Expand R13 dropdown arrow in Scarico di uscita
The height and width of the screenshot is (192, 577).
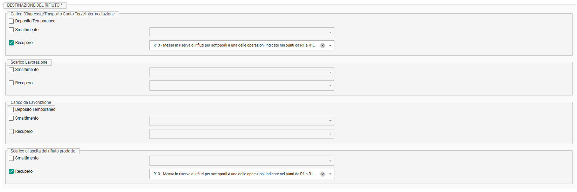(330, 174)
